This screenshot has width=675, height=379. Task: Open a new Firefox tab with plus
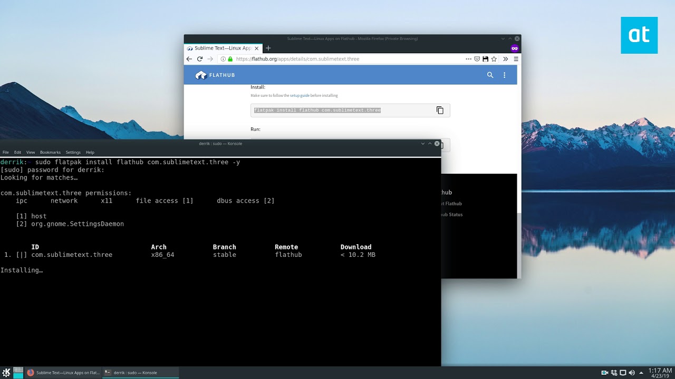268,48
